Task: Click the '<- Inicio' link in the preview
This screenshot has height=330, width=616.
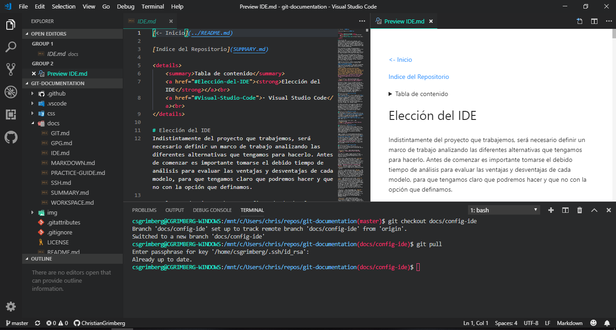Action: point(401,60)
